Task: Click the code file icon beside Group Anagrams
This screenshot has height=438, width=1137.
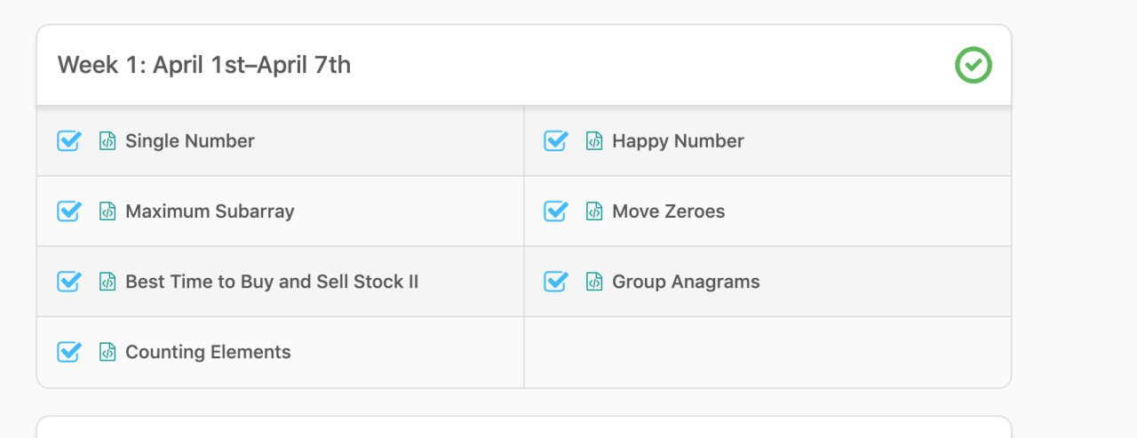Action: pyautogui.click(x=594, y=282)
